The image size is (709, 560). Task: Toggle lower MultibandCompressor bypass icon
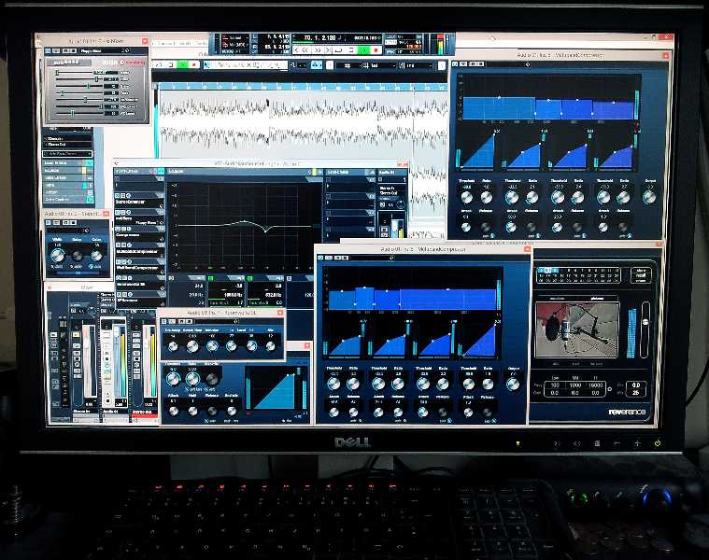(320, 258)
